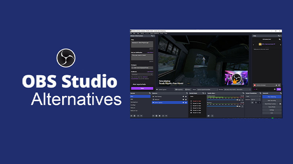Open the Fade transition dropdown
The image size is (293, 164).
coord(253,96)
